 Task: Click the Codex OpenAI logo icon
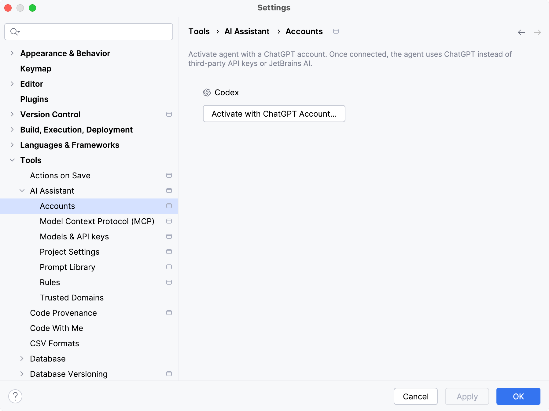point(207,93)
